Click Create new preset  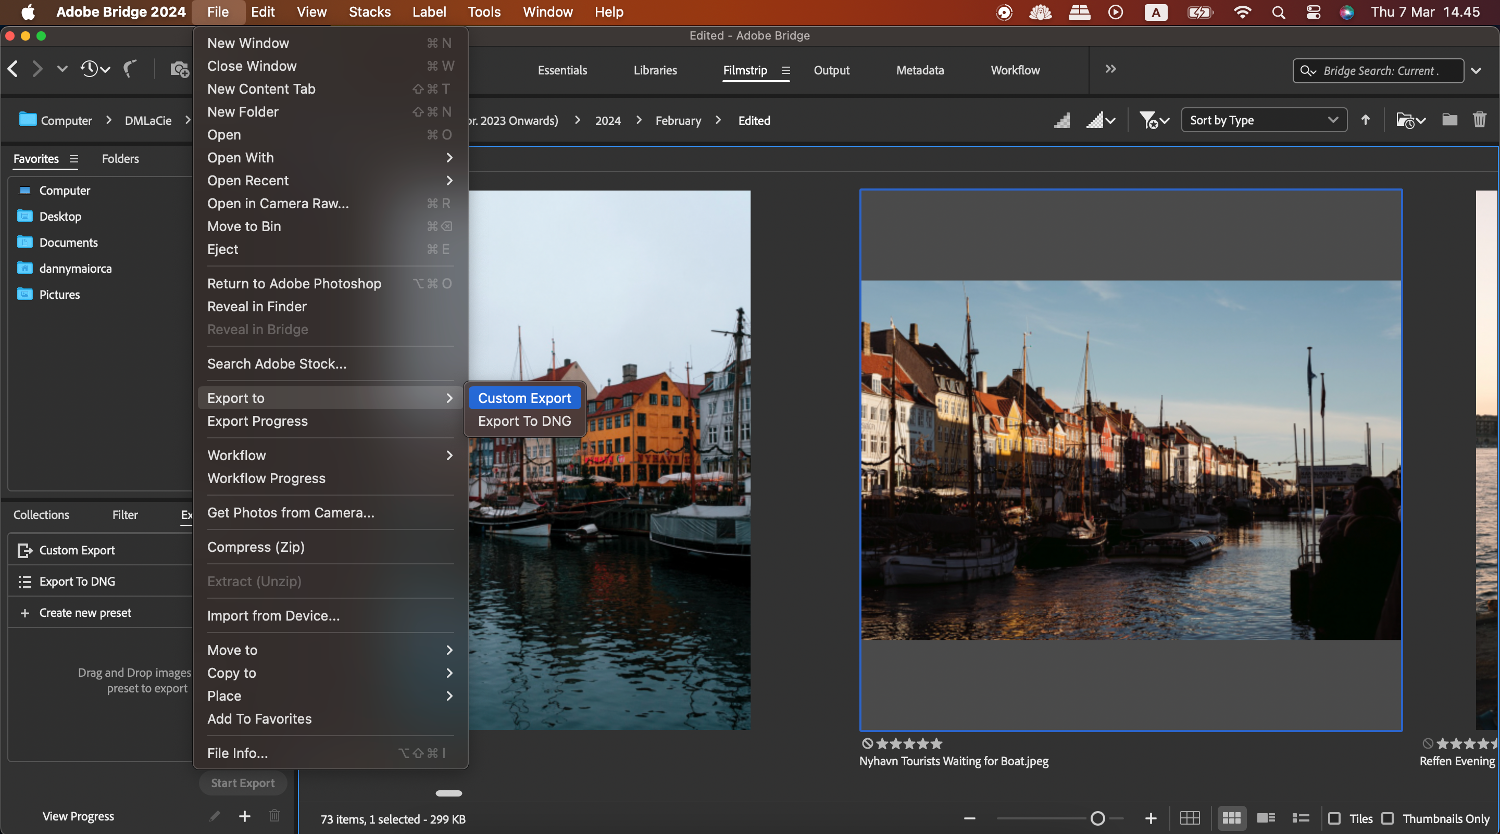(84, 612)
